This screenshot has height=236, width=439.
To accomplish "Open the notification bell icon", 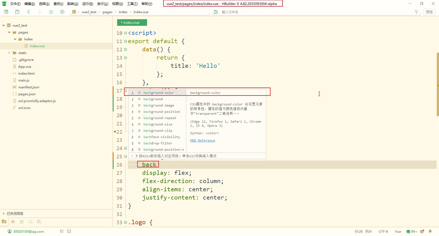I will click(430, 231).
